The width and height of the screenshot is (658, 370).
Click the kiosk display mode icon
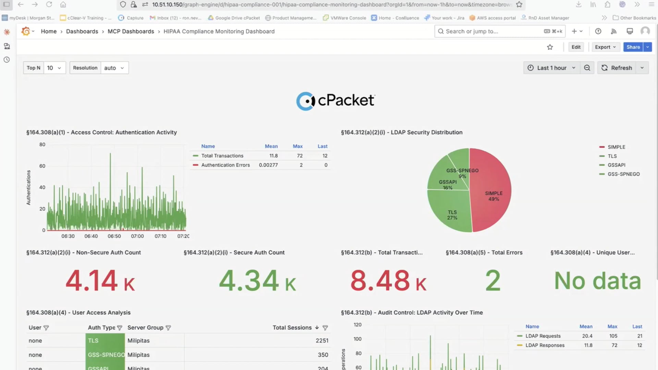[x=630, y=31]
